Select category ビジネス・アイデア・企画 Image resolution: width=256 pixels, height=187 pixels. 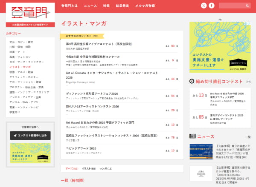tap(25, 97)
